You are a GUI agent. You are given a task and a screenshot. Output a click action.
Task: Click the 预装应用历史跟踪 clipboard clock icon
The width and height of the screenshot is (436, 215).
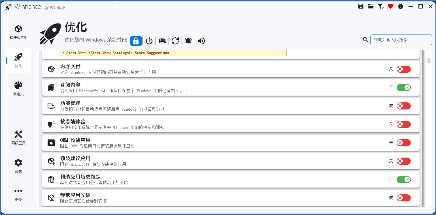[51, 179]
